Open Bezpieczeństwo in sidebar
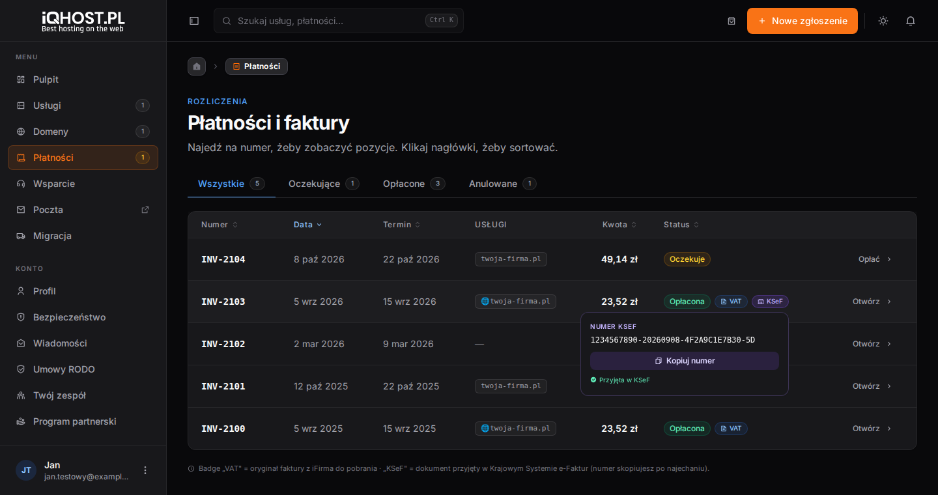Screen dimensions: 938x495 tap(83, 317)
